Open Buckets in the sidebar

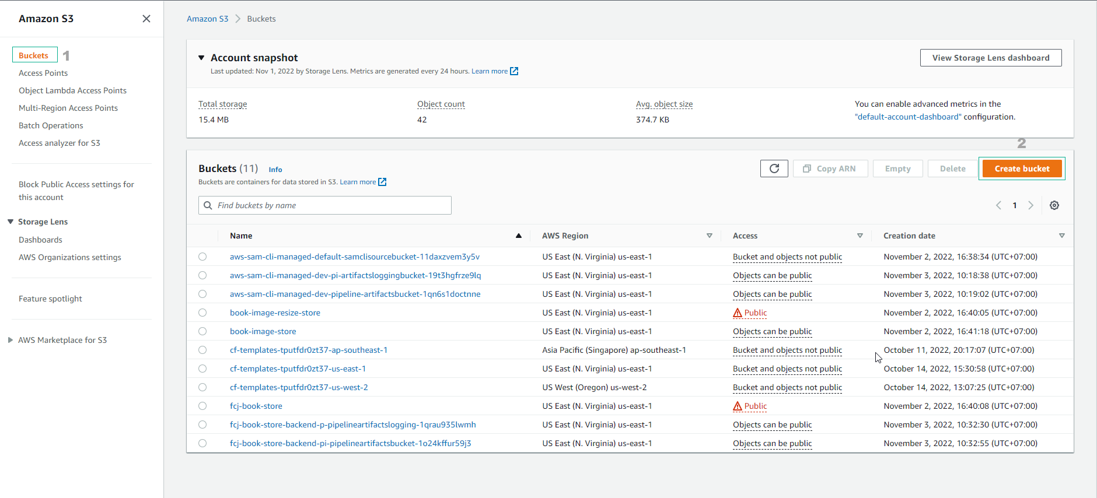[x=34, y=55]
